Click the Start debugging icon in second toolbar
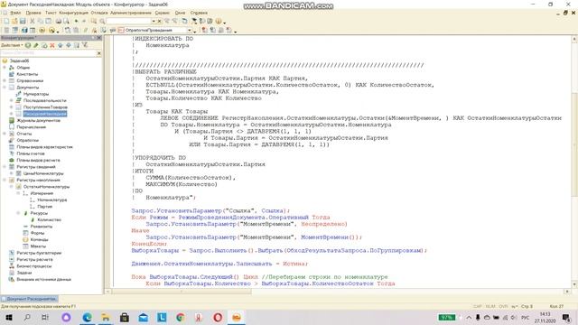 (x=52, y=30)
